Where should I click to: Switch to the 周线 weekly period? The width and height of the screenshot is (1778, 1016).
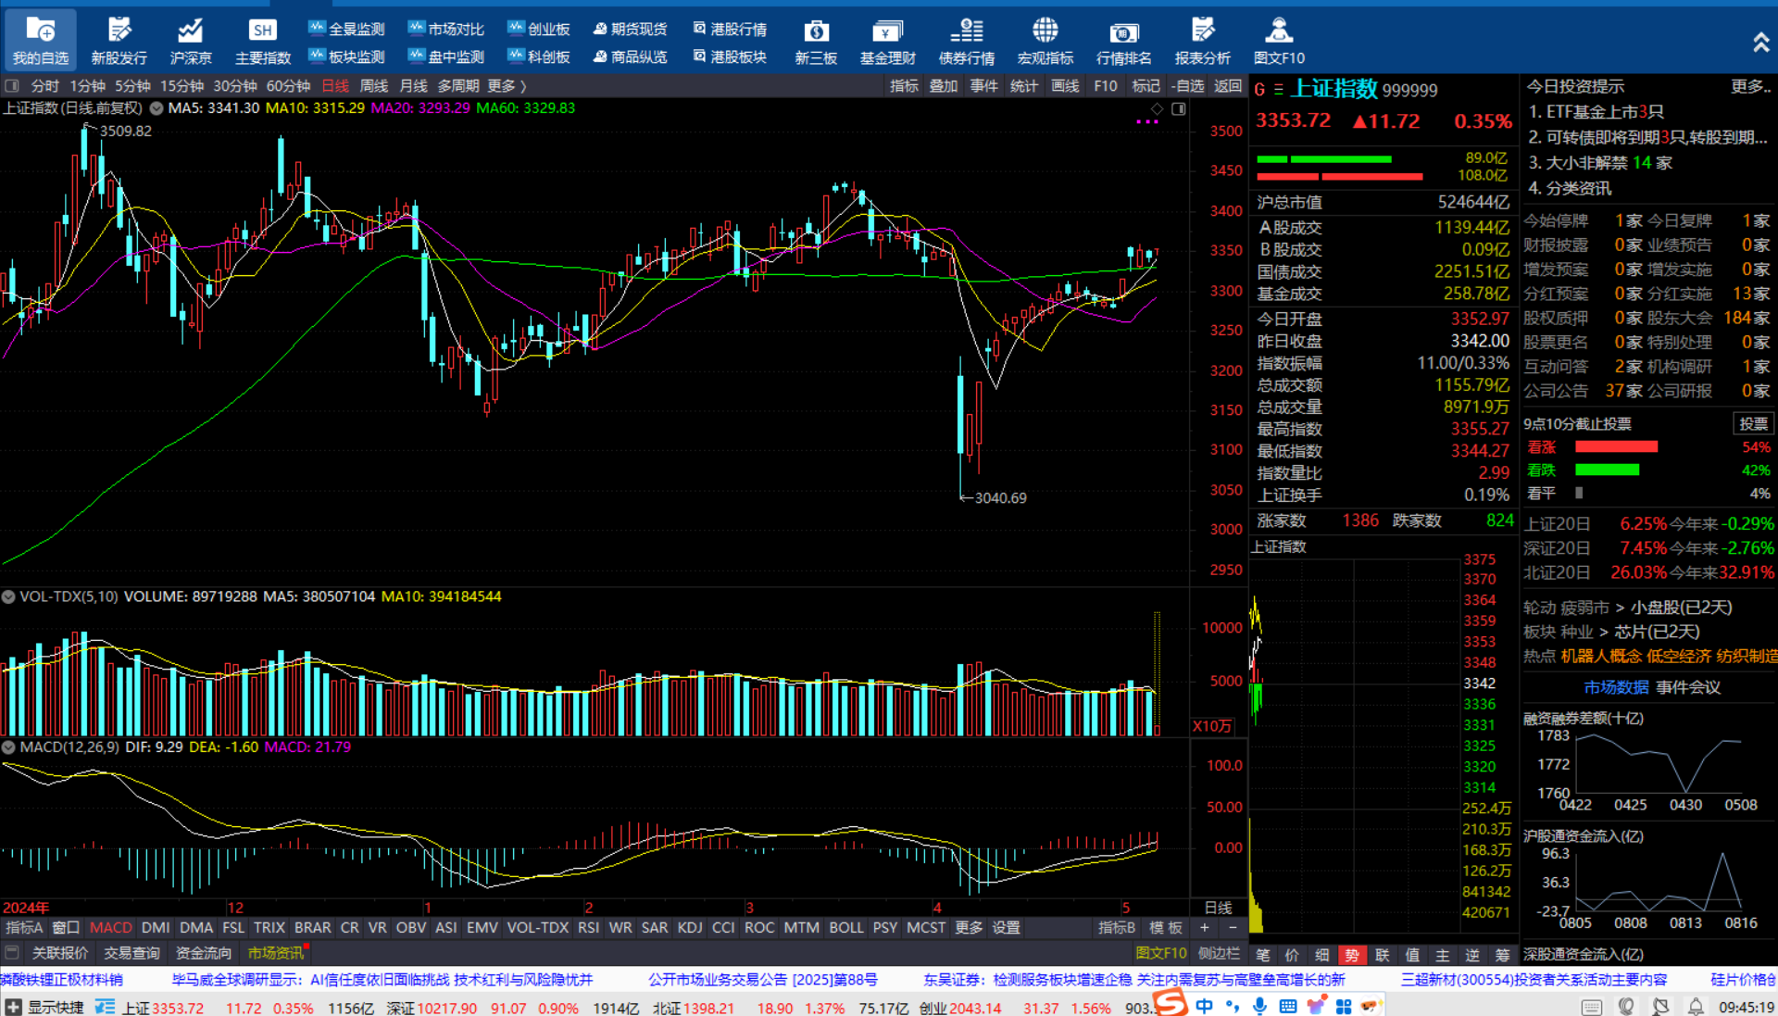[x=374, y=86]
